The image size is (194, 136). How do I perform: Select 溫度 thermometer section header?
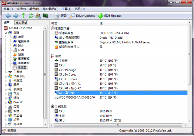pyautogui.click(x=56, y=56)
